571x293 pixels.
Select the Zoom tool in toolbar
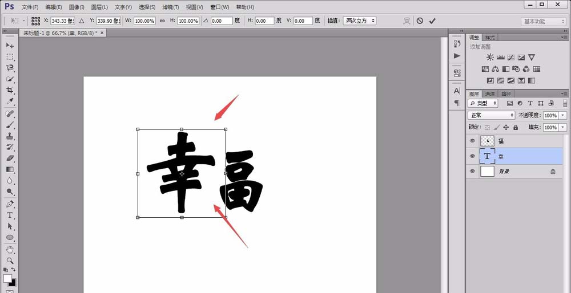click(10, 261)
